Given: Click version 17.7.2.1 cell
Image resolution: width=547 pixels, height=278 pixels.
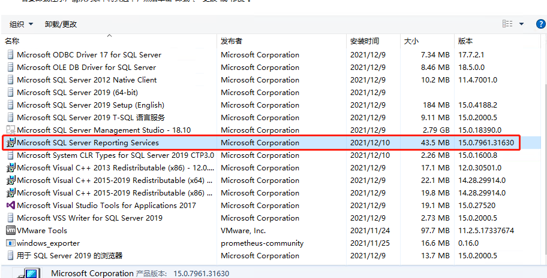Looking at the screenshot, I should [471, 54].
